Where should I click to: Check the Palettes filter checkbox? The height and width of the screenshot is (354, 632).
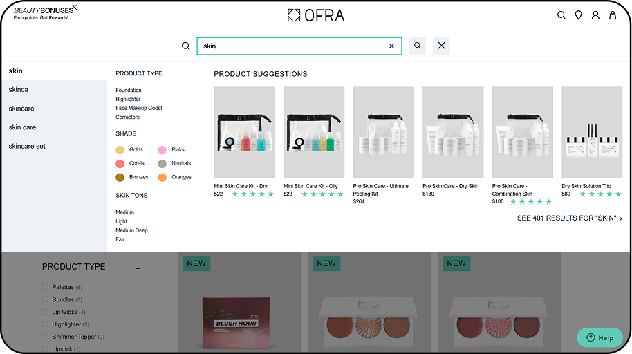click(46, 287)
